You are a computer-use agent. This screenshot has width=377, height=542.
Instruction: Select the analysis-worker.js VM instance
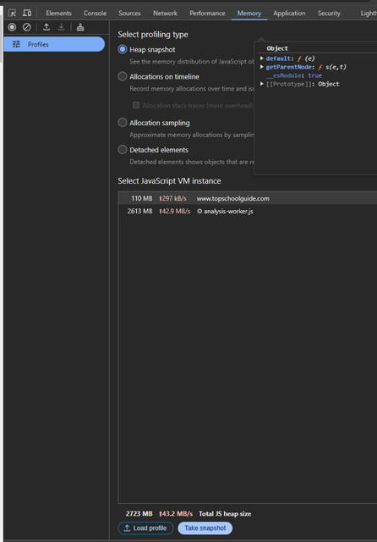pos(248,211)
